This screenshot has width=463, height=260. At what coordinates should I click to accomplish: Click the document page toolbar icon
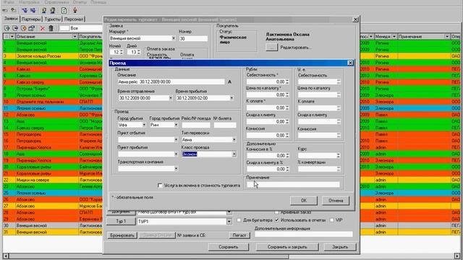(64, 11)
